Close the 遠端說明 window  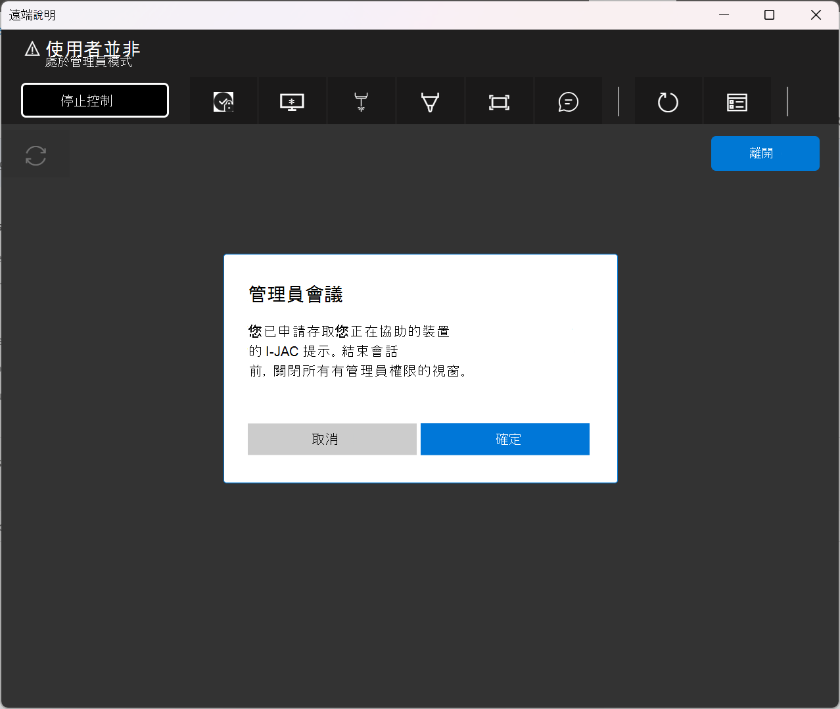(x=816, y=14)
